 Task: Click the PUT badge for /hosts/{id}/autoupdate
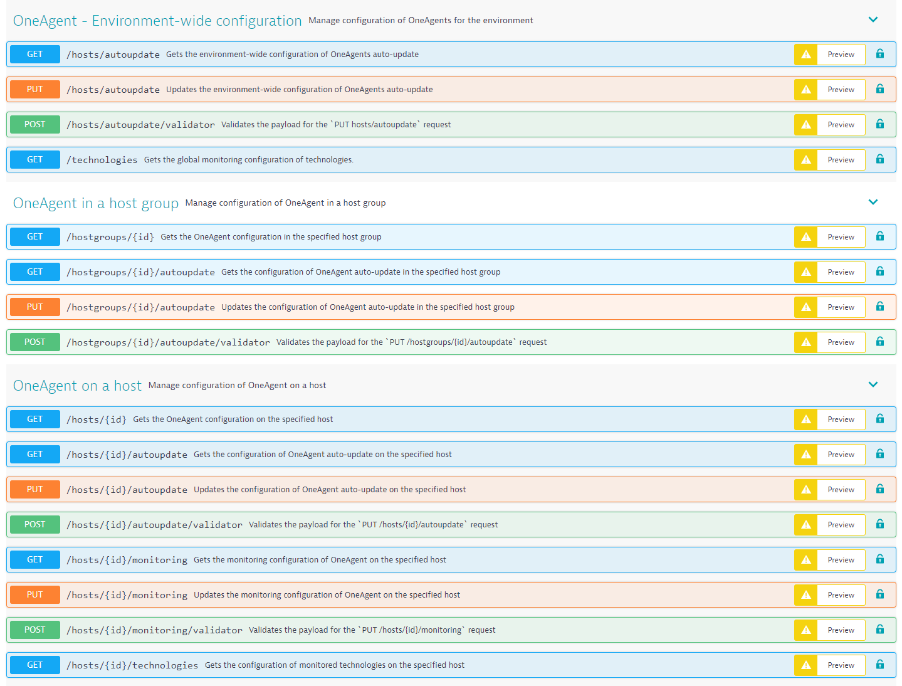pyautogui.click(x=35, y=489)
